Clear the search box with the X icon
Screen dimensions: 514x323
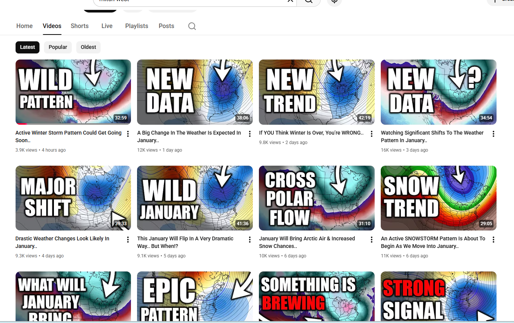[290, 1]
